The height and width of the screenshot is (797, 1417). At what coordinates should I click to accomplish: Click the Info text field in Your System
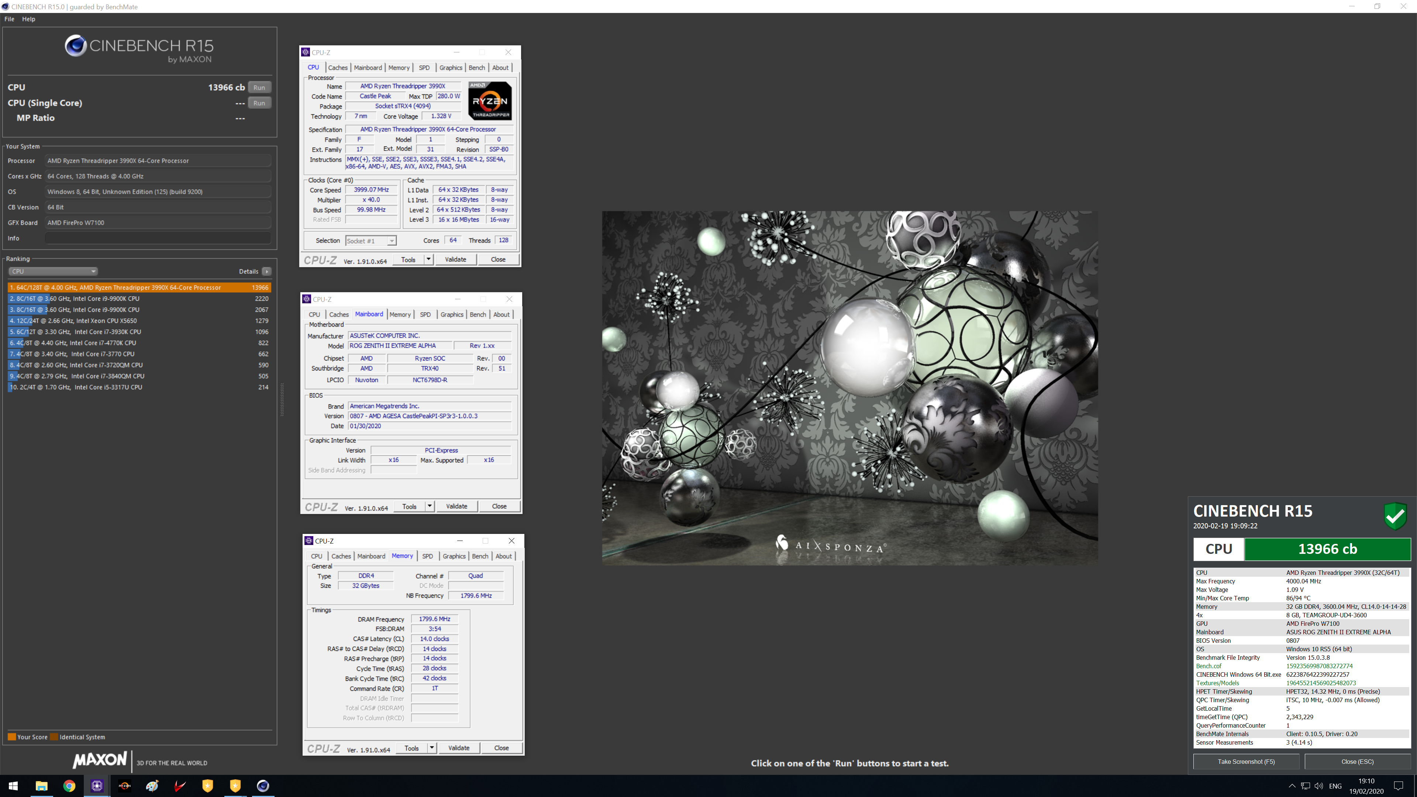[158, 238]
